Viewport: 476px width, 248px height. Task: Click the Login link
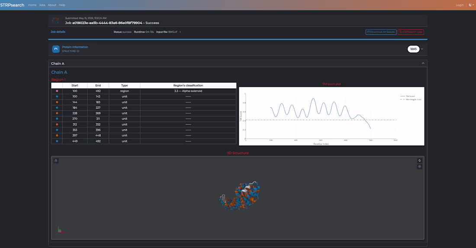[460, 5]
